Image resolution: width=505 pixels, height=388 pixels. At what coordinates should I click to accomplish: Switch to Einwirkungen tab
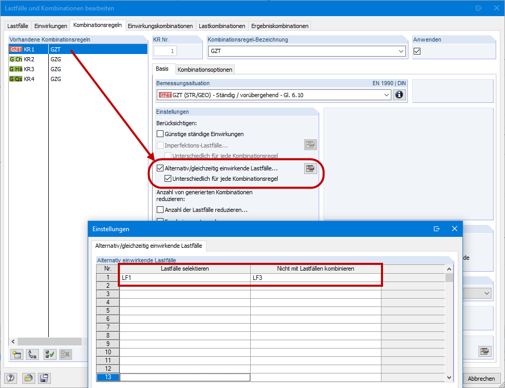[x=50, y=26]
